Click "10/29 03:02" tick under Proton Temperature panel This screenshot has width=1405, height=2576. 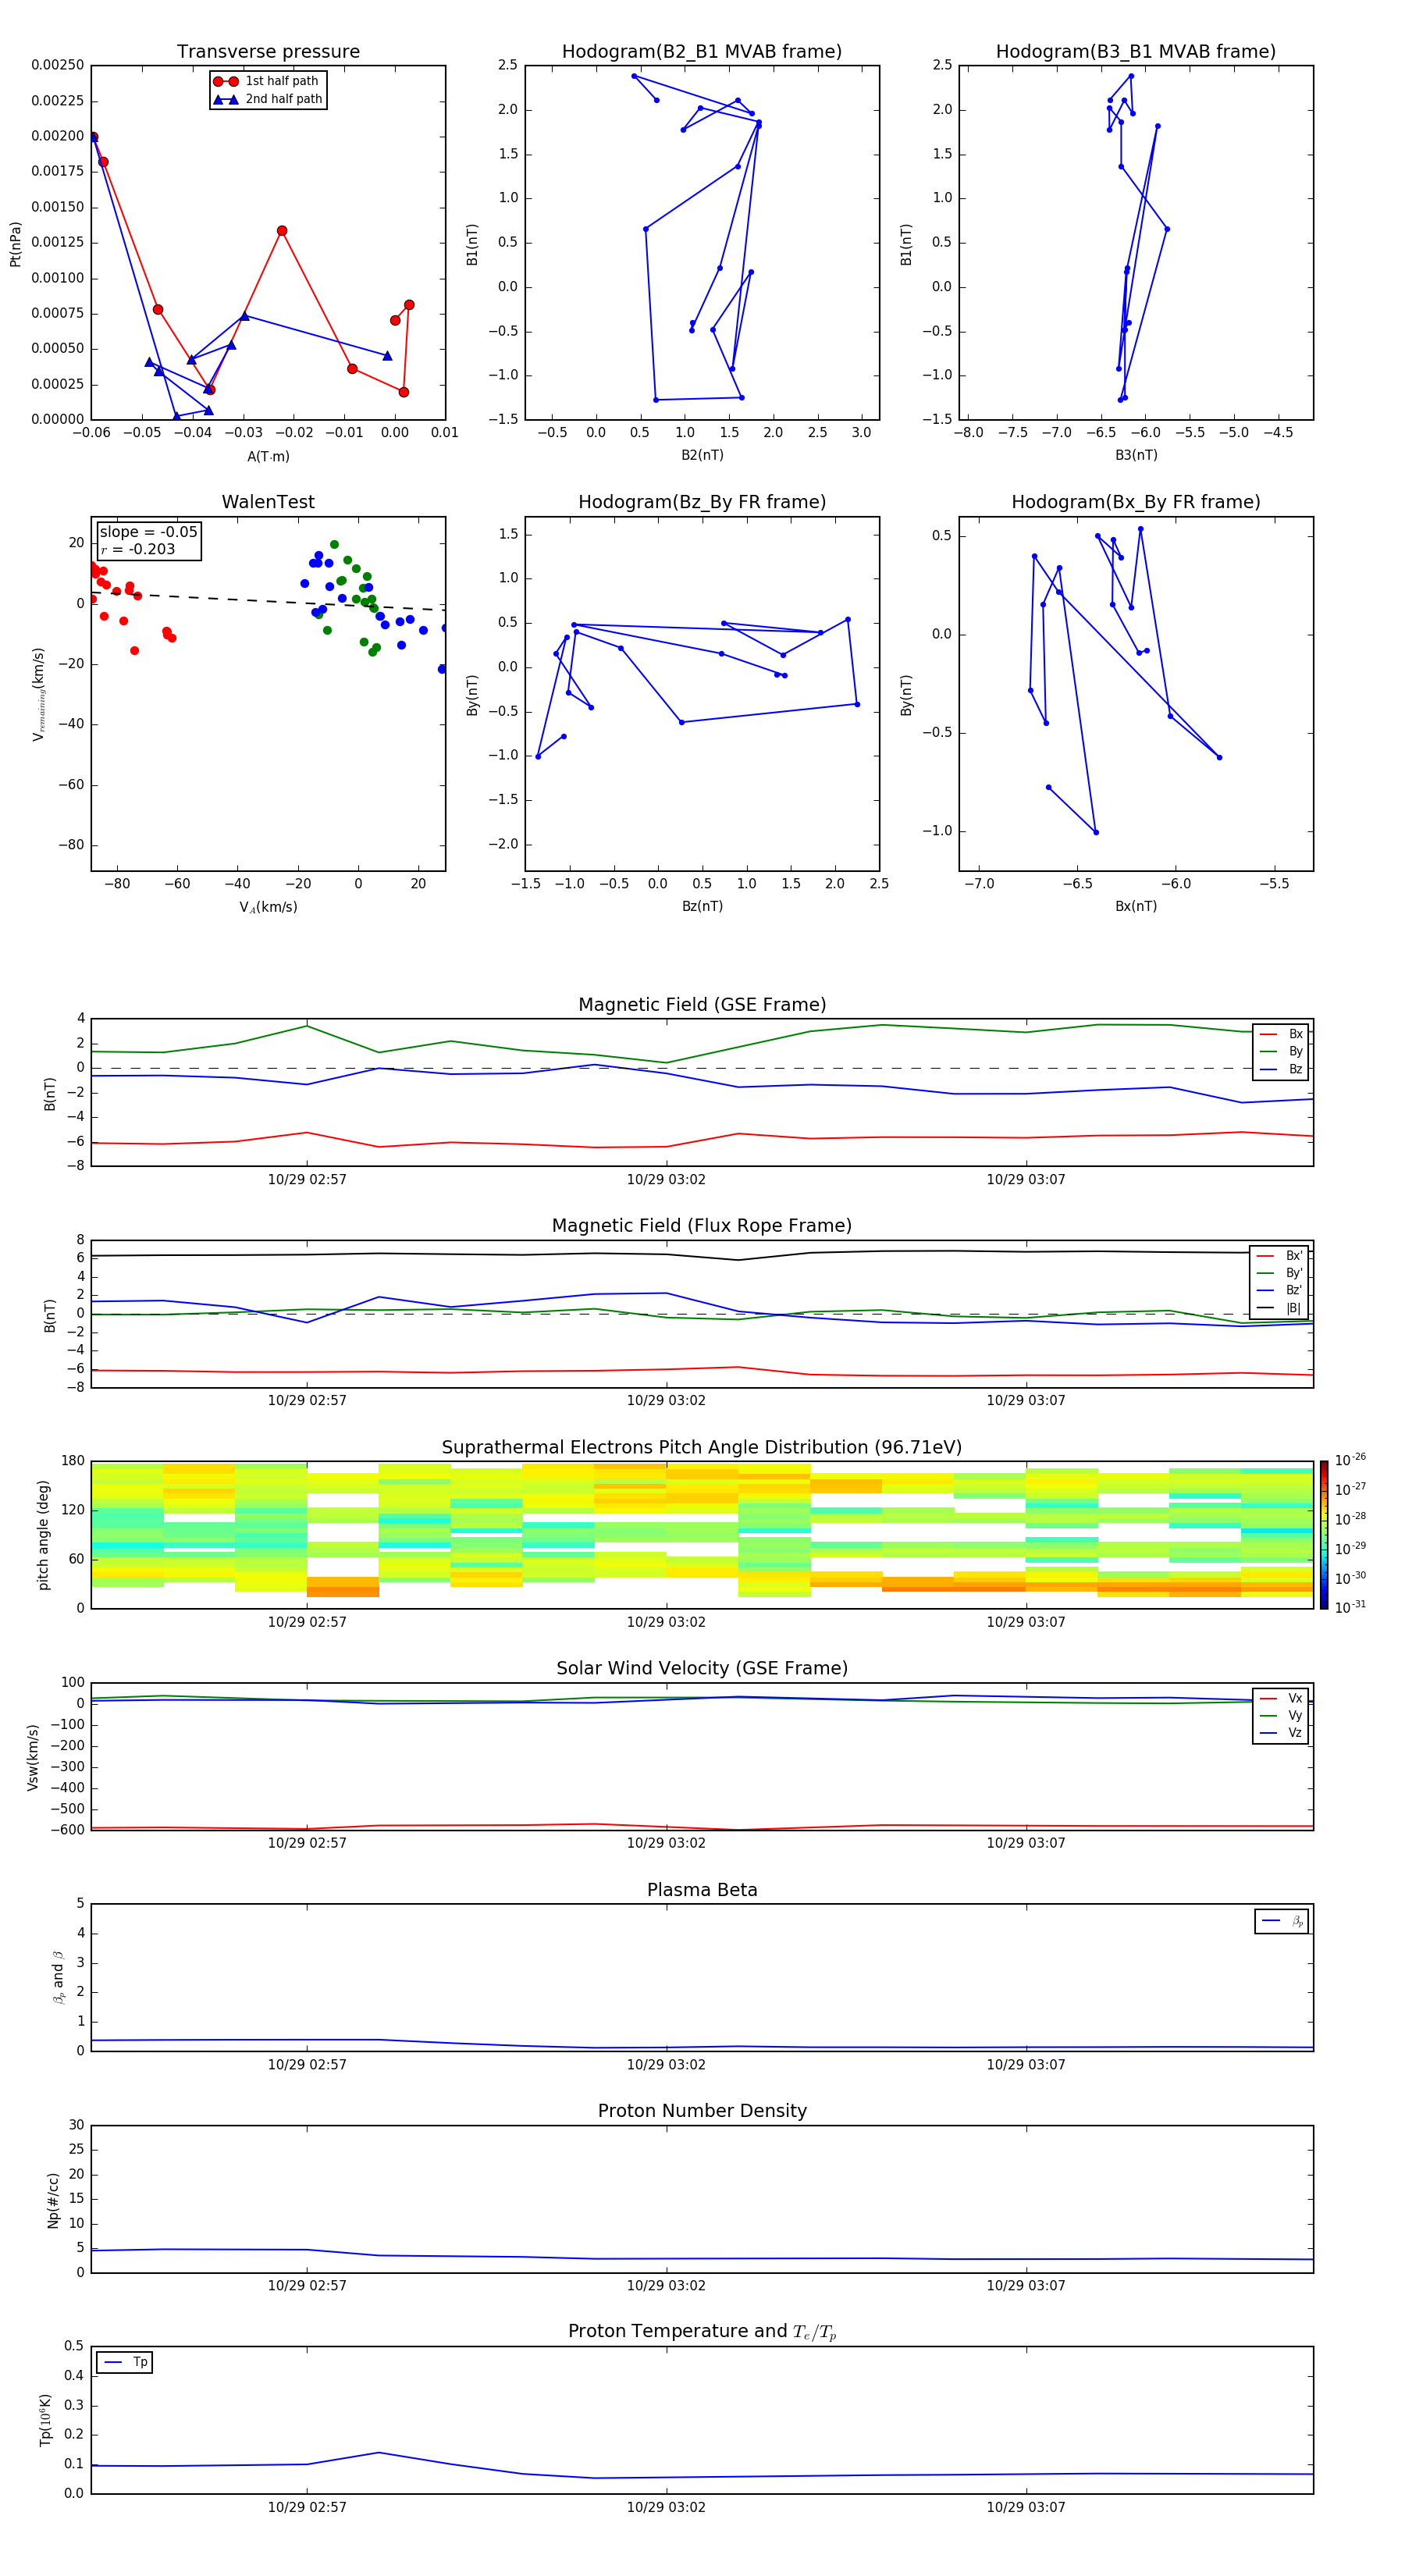[x=666, y=2508]
